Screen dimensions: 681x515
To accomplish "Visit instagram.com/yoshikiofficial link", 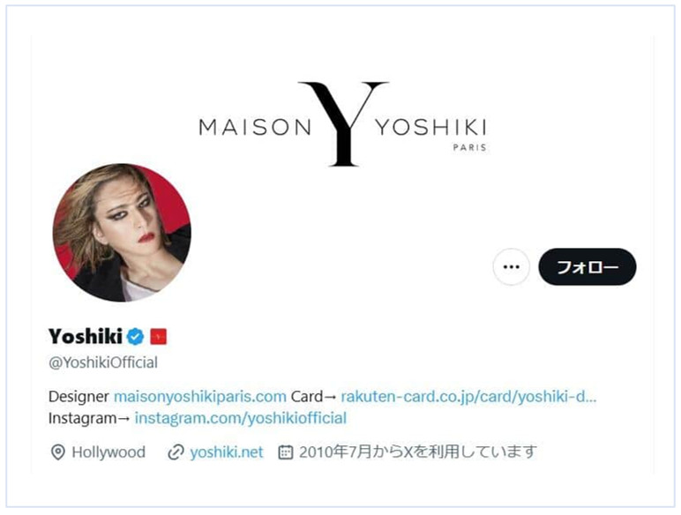I will (241, 418).
